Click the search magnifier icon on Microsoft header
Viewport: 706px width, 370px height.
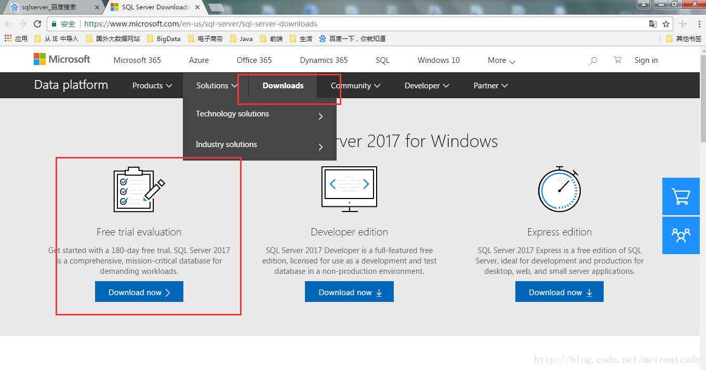(593, 61)
